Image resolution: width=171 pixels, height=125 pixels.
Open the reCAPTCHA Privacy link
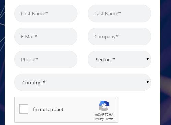coord(99,119)
